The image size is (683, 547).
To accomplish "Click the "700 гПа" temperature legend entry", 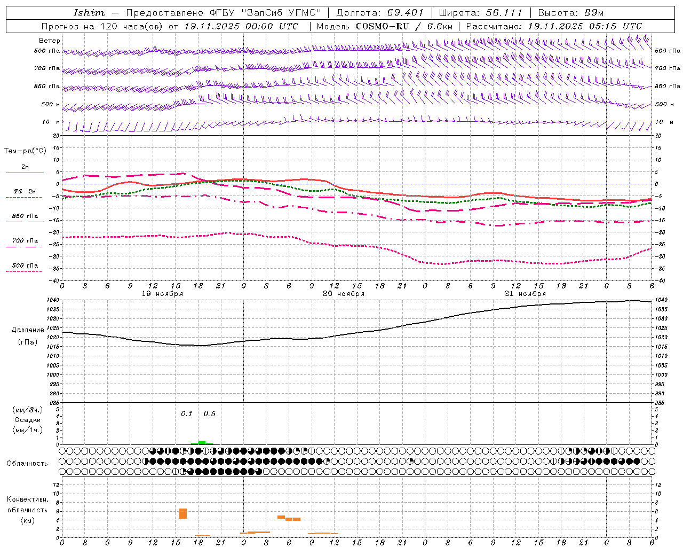I will (x=25, y=241).
